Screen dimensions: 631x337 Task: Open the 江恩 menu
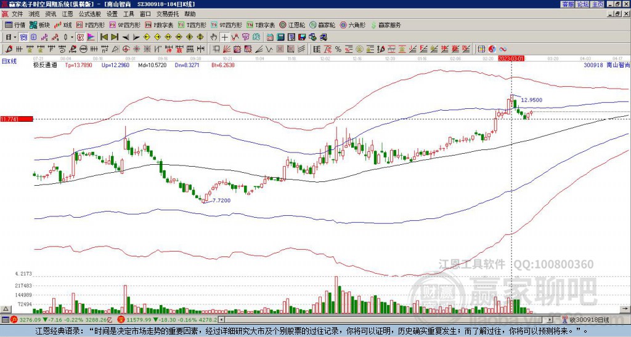tap(67, 14)
